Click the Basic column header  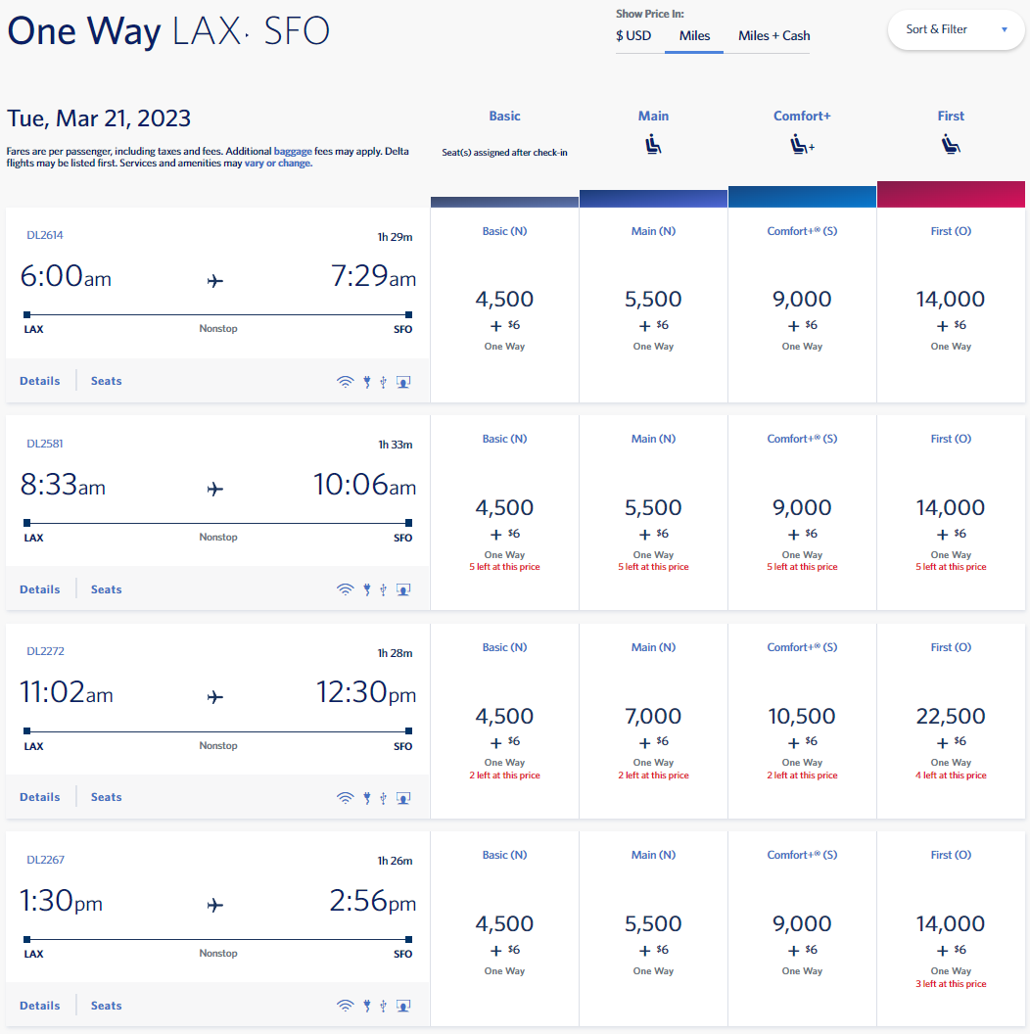(x=504, y=117)
